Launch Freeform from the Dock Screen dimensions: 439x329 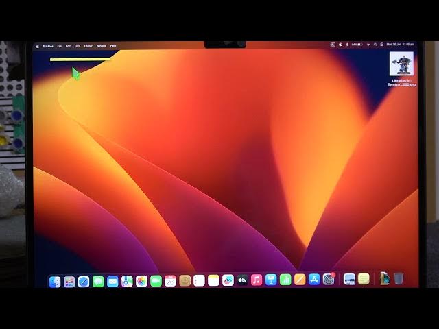pos(228,280)
